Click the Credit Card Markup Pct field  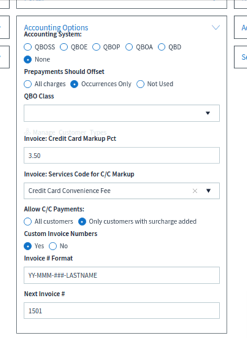[122, 155]
